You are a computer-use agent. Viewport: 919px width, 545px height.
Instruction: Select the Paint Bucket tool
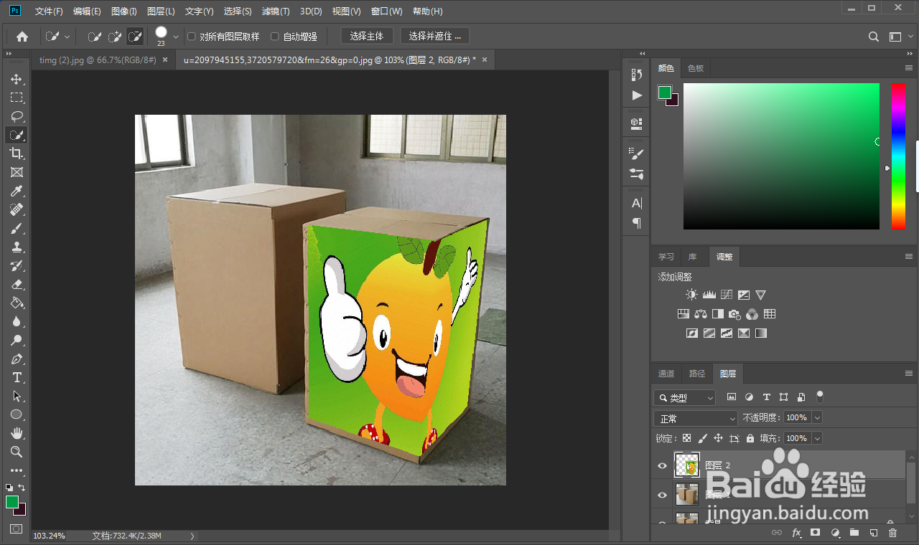point(17,303)
